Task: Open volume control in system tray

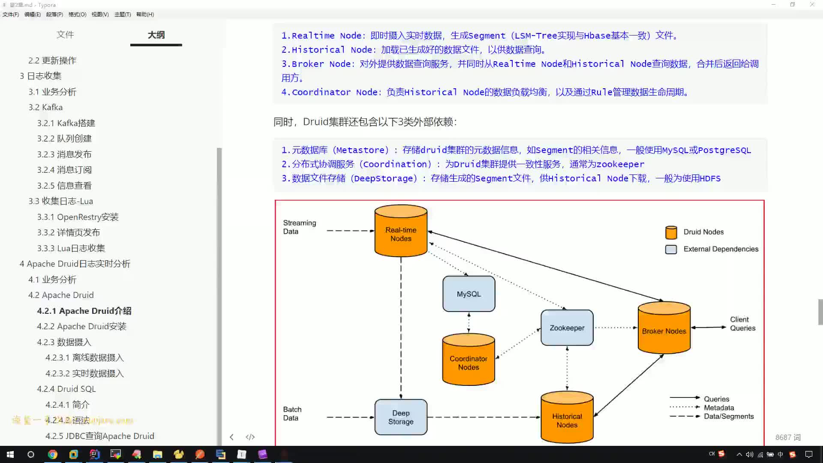Action: coord(749,454)
